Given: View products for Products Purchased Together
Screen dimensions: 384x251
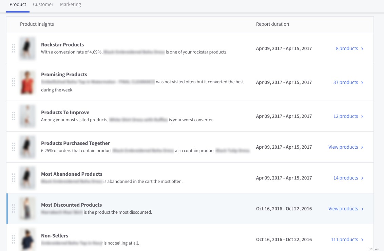Looking at the screenshot, I should 343,147.
